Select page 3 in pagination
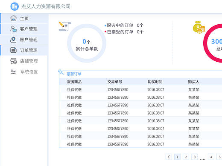This screenshot has height=166, width=222. pyautogui.click(x=194, y=157)
